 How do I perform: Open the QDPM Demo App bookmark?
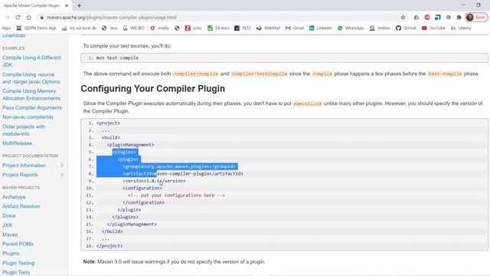pos(36,28)
